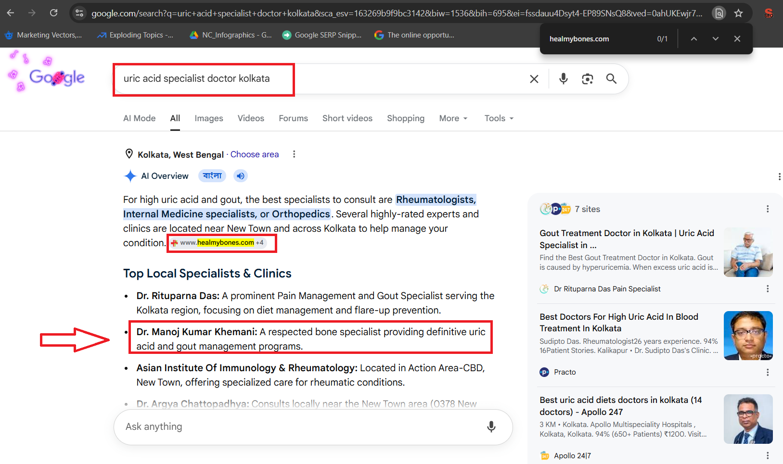
Task: View site information for google.com
Action: pyautogui.click(x=79, y=13)
